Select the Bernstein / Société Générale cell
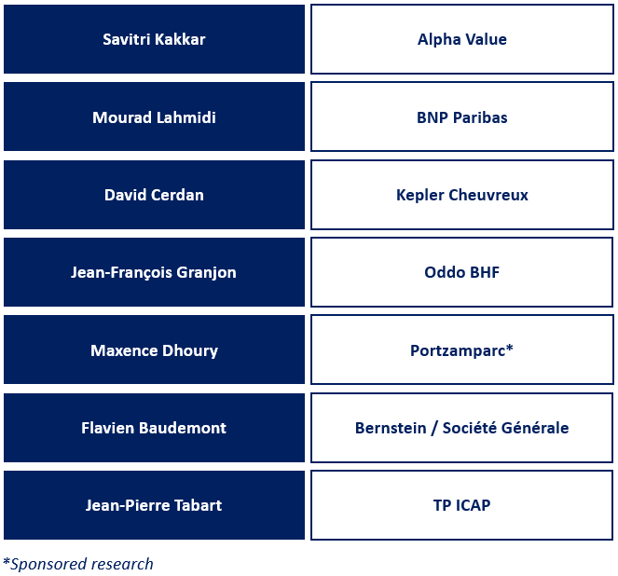Image resolution: width=618 pixels, height=576 pixels. [462, 428]
